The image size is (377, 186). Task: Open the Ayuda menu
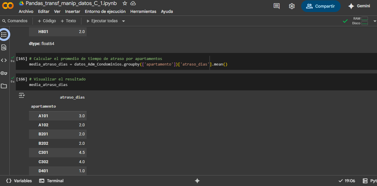pyautogui.click(x=167, y=11)
